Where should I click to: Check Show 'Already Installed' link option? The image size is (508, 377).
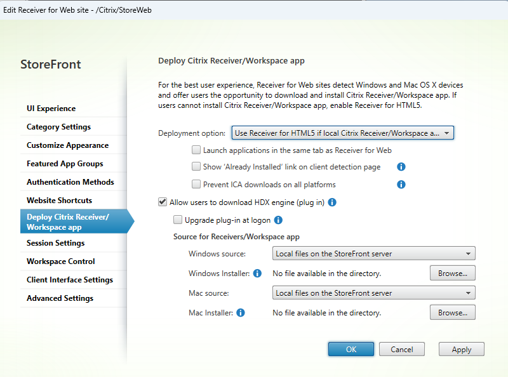[196, 167]
